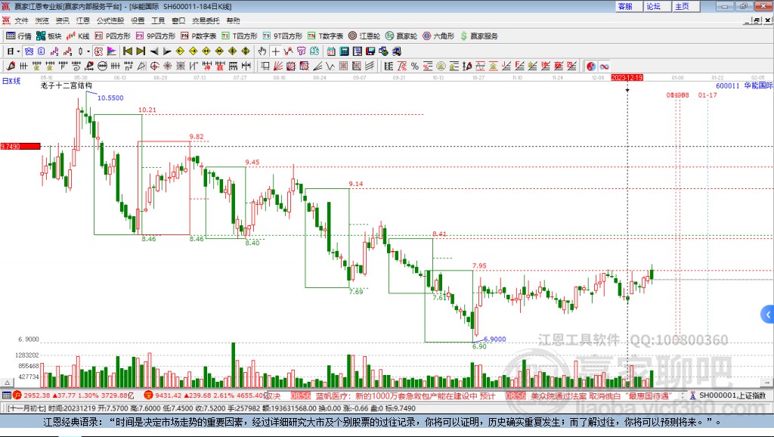Jump to the last bar with the olive end arrow
This screenshot has width=774, height=437.
(x=141, y=51)
